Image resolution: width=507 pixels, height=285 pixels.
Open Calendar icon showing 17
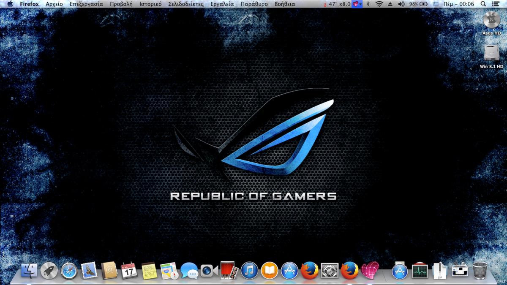129,270
